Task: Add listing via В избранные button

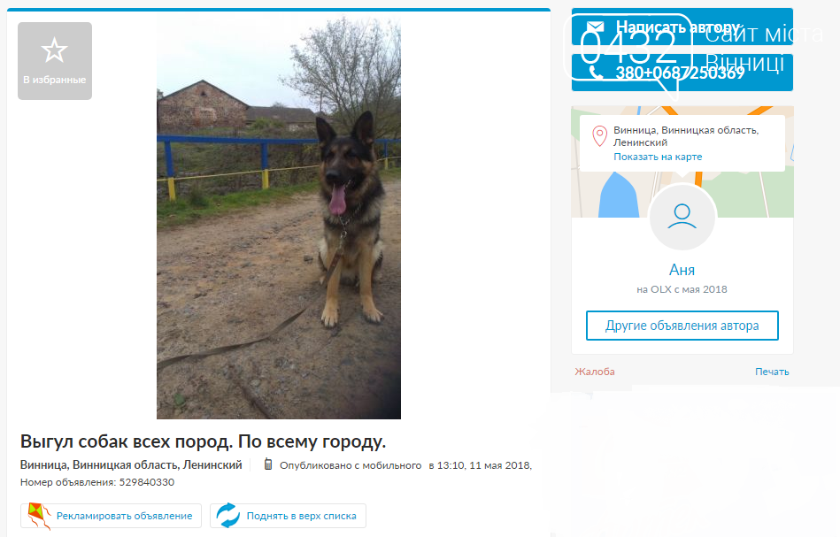Action: (55, 61)
